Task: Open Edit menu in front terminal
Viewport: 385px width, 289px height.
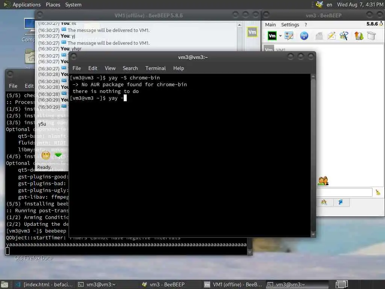Action: pos(93,68)
